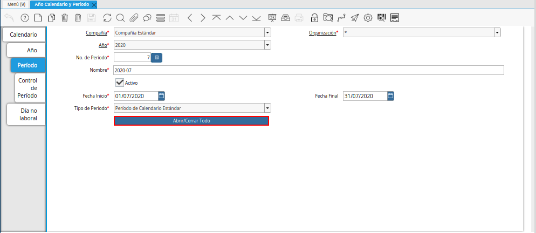
Task: Click the gear icon in the toolbar
Action: 368,18
